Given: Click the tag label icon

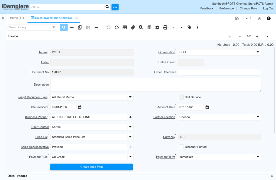Looking at the screenshot, I should coord(189,27).
